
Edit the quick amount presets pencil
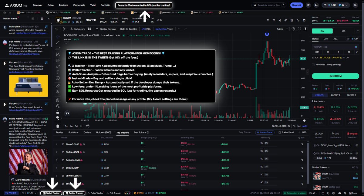pos(356,52)
